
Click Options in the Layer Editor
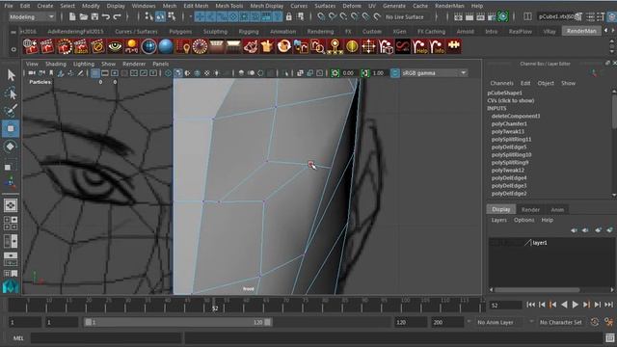tap(524, 220)
